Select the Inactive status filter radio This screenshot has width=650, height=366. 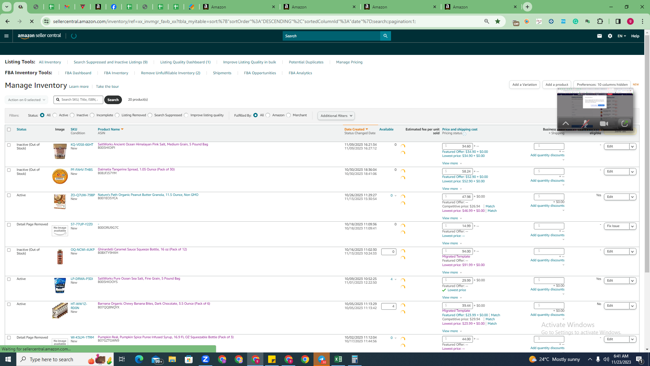(x=72, y=115)
